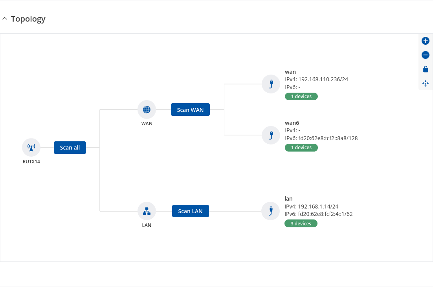Select the lan interface name label

click(x=288, y=199)
